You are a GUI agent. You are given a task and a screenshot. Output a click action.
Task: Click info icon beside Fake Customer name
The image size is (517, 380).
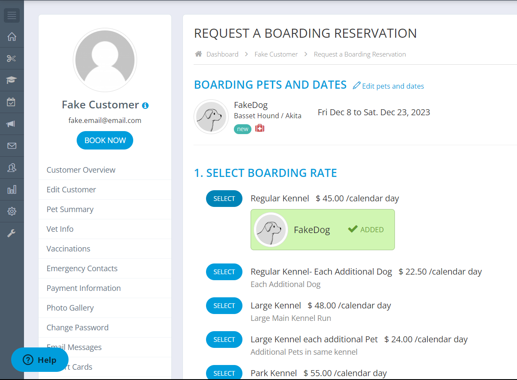(145, 105)
